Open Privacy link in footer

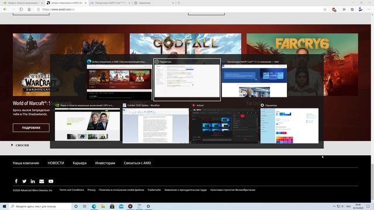click(x=91, y=190)
